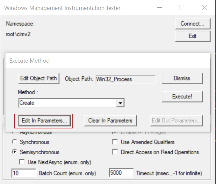
Task: Expand the Method dropdown arrow
Action: coord(120,103)
